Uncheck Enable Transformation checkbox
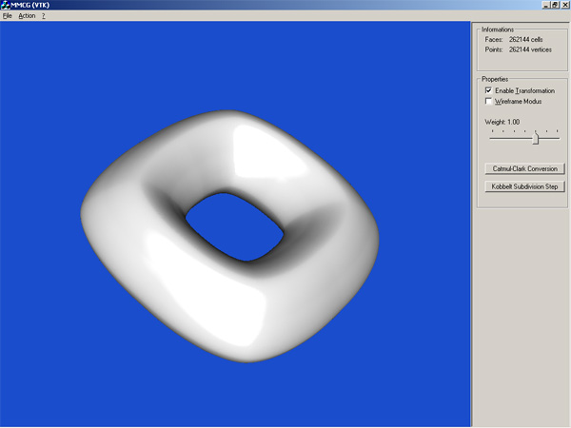 pyautogui.click(x=489, y=90)
